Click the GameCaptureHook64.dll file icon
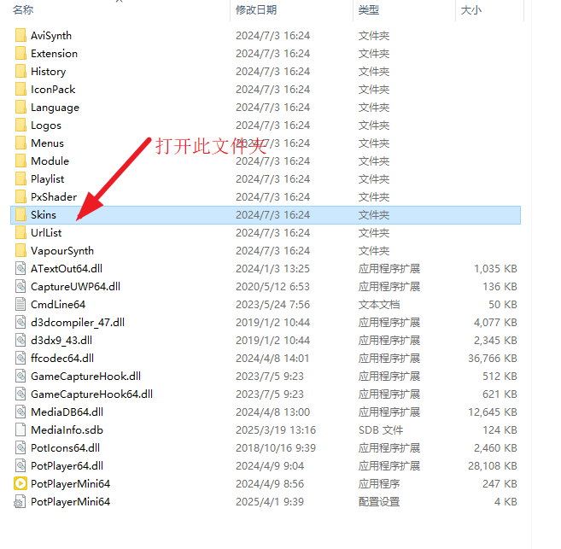 [20, 394]
